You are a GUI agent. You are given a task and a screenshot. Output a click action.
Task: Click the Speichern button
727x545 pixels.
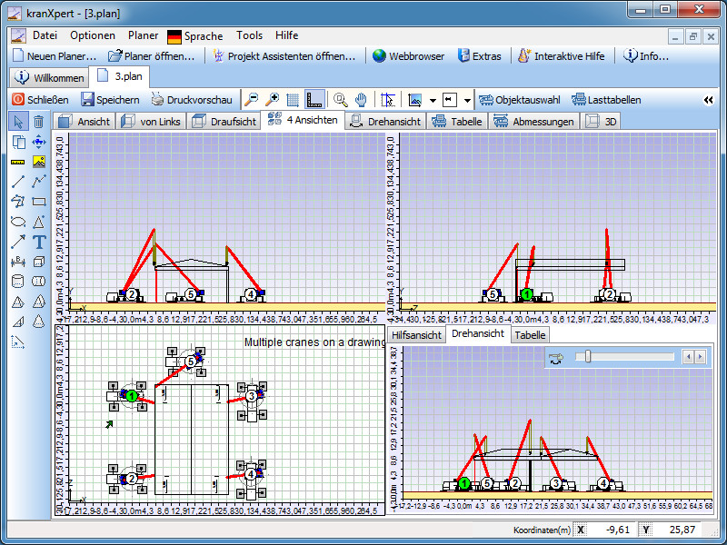point(110,100)
